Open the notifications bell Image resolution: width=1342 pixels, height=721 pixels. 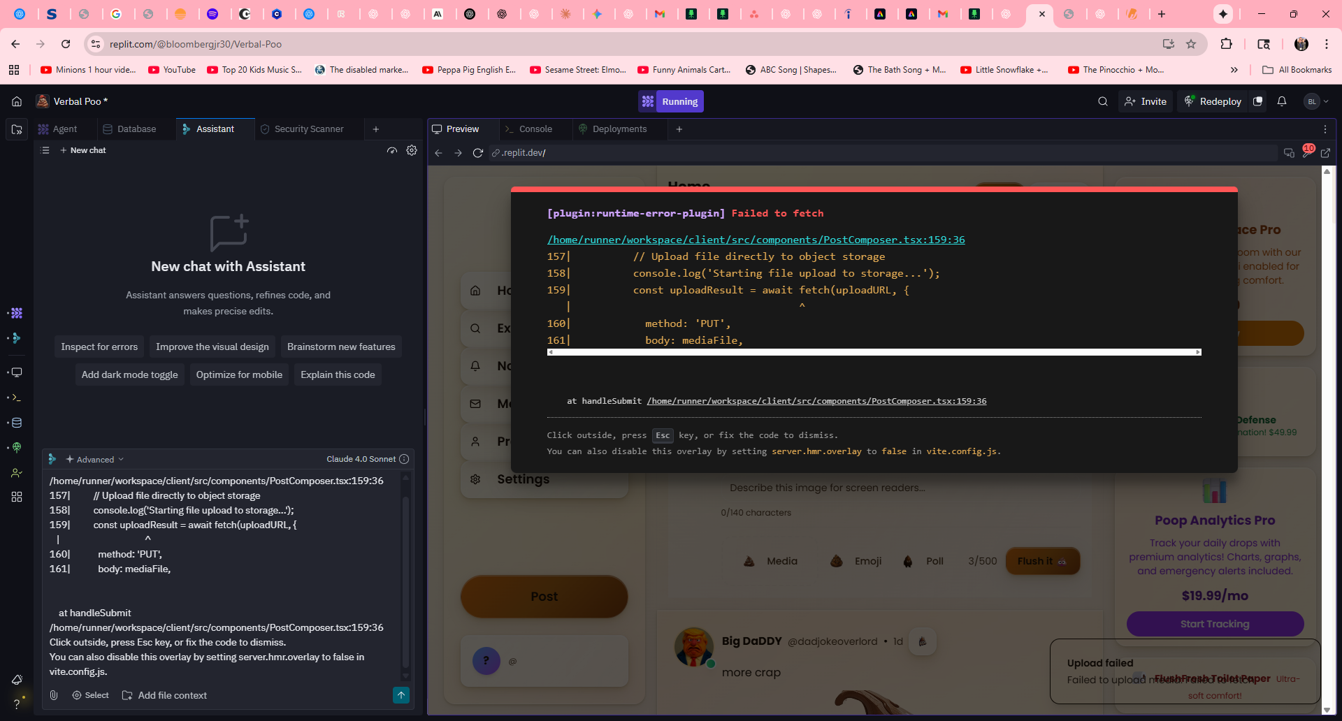click(1281, 101)
